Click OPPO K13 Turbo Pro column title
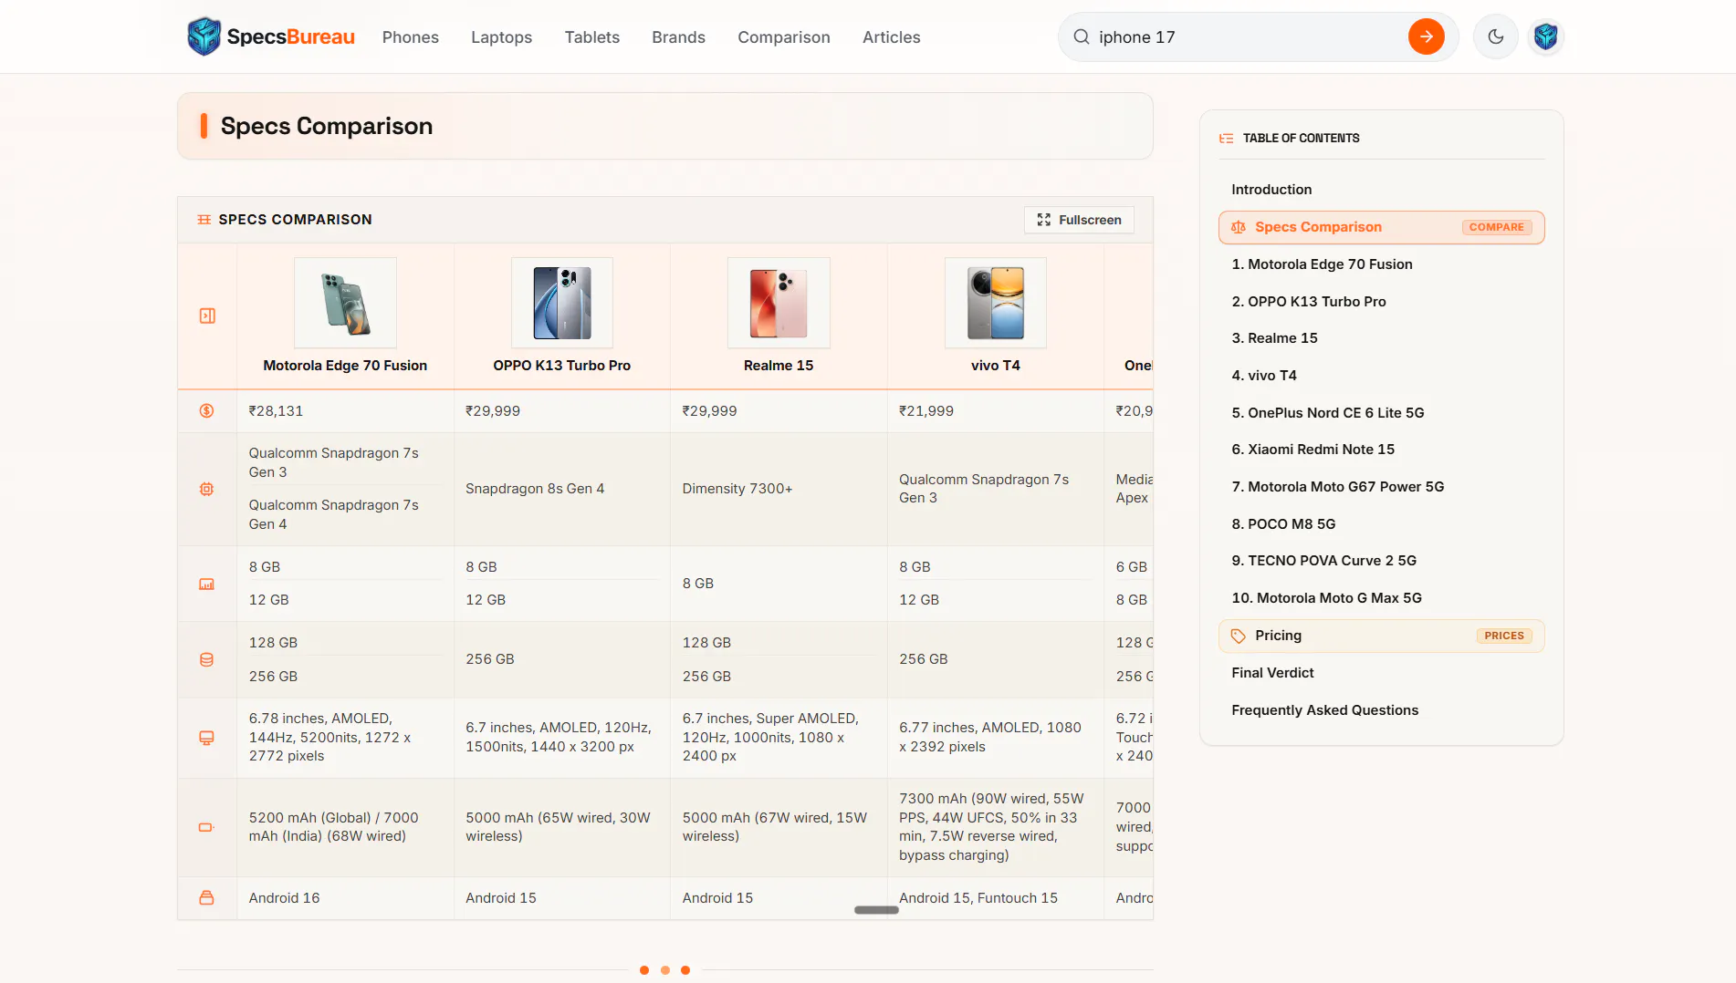 [x=562, y=366]
